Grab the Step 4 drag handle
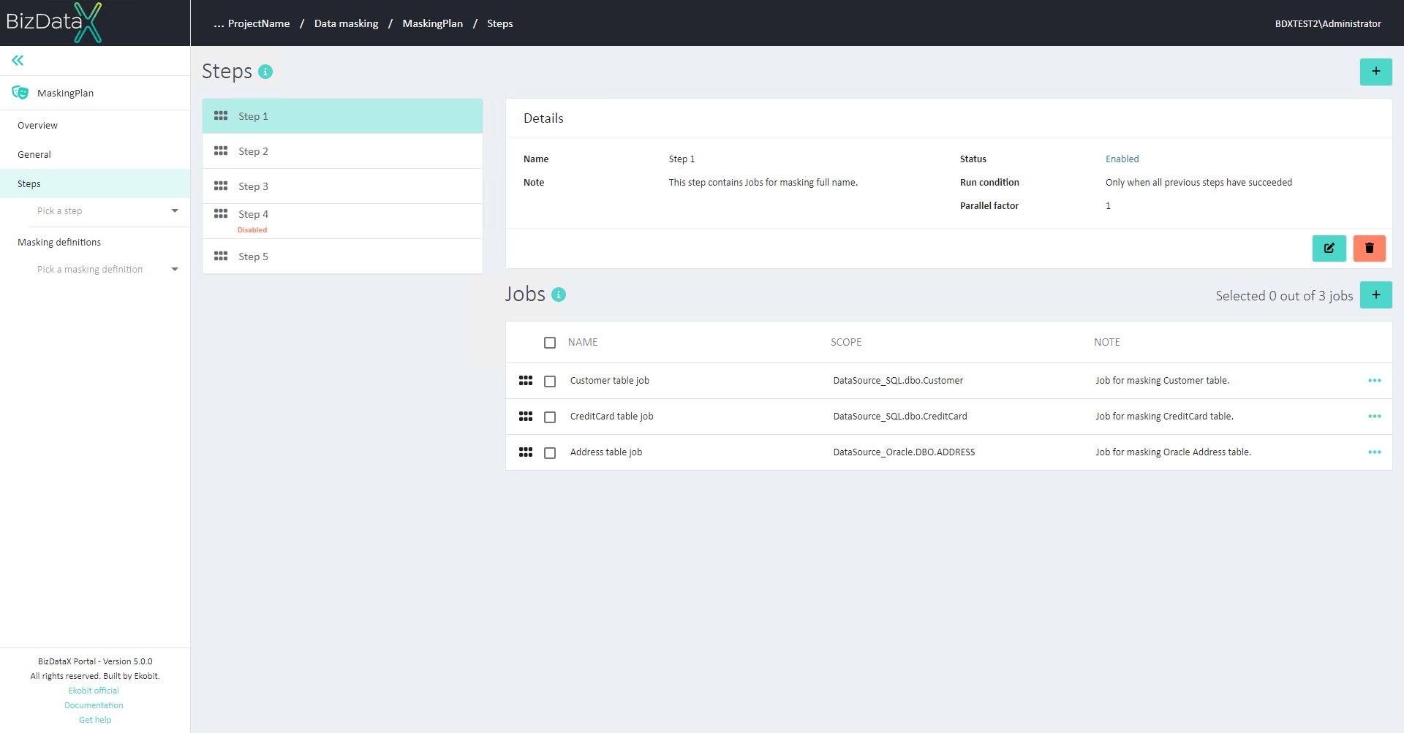The width and height of the screenshot is (1404, 733). (x=221, y=213)
